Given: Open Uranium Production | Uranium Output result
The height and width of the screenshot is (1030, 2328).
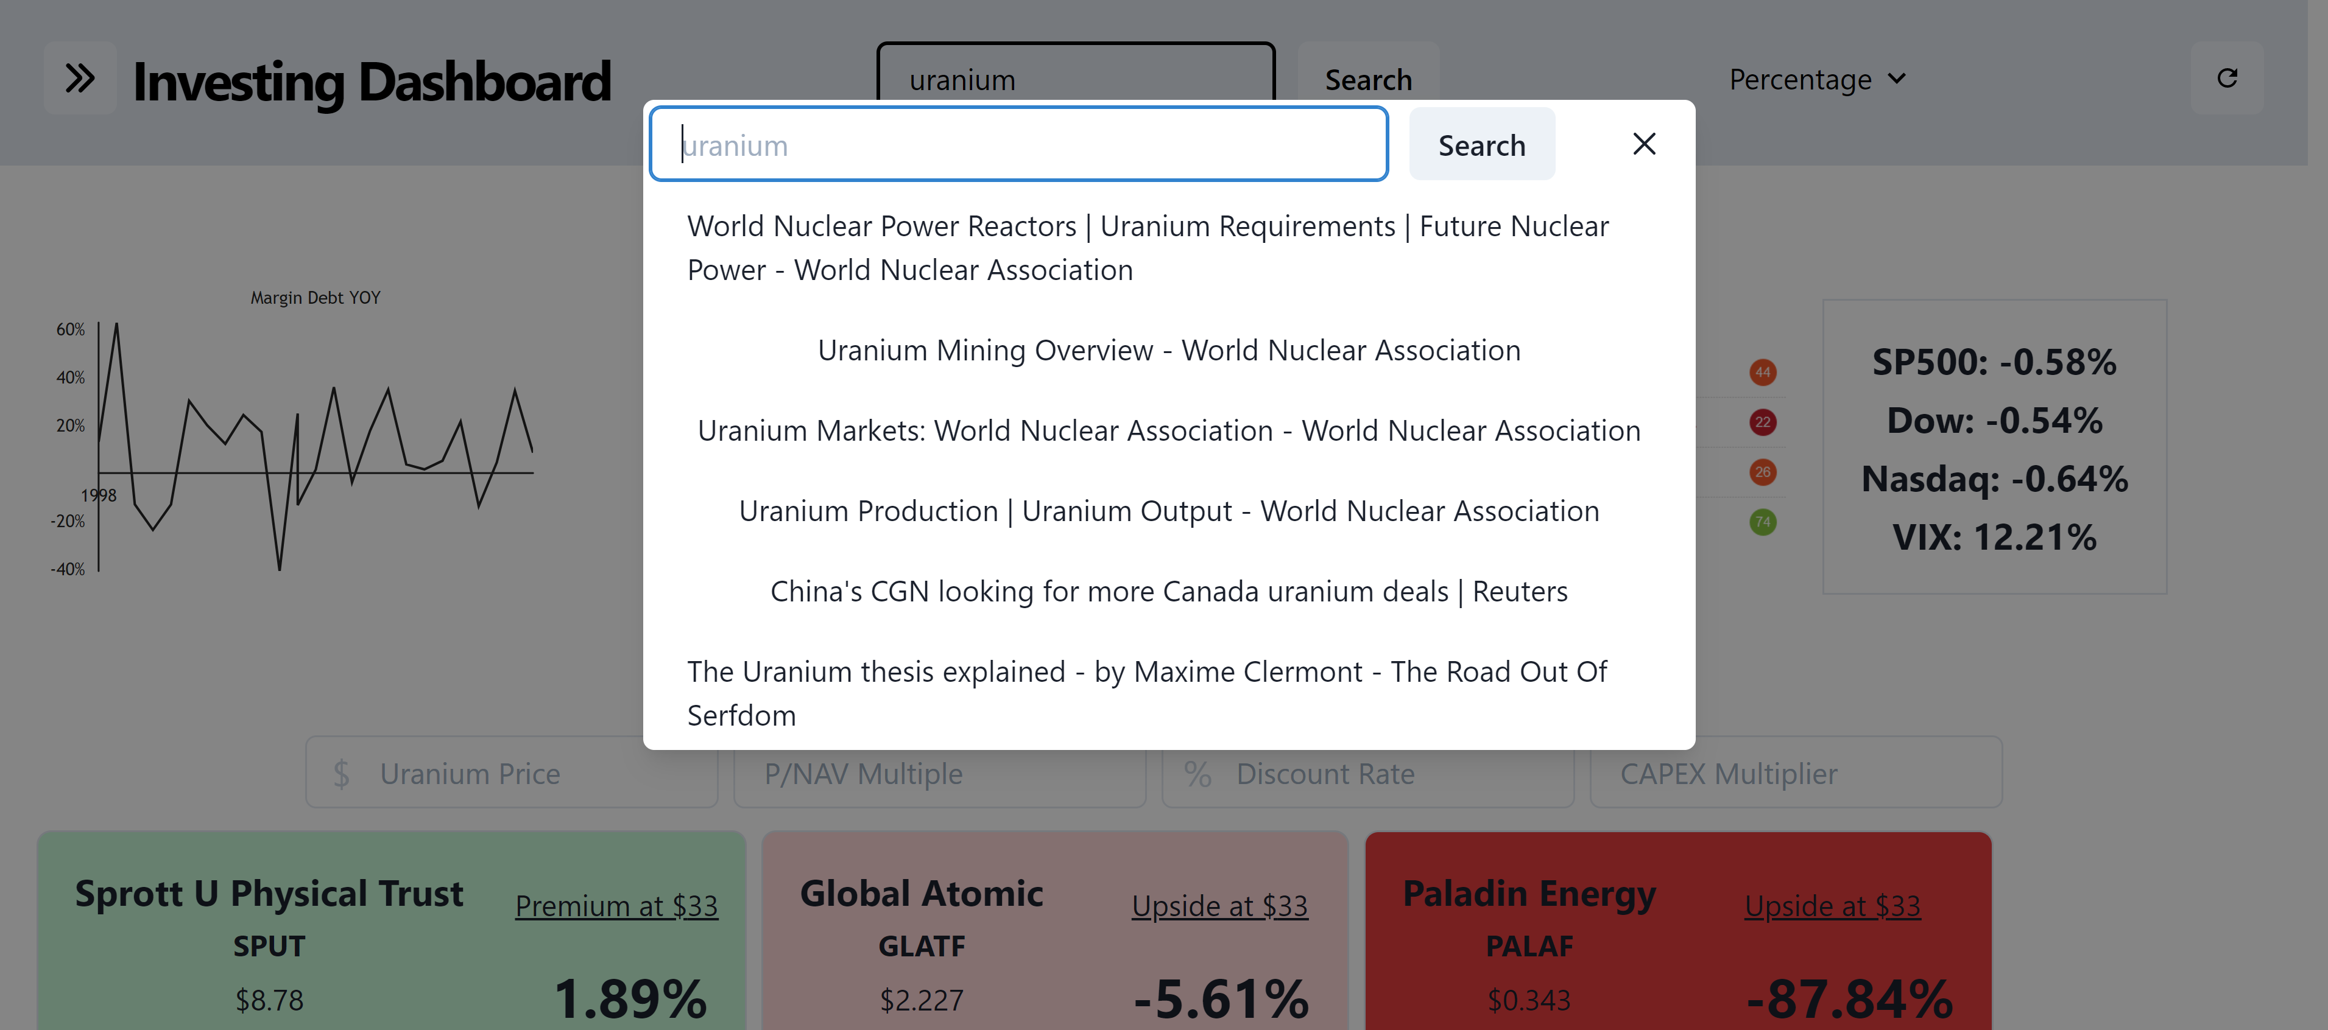Looking at the screenshot, I should 1168,511.
